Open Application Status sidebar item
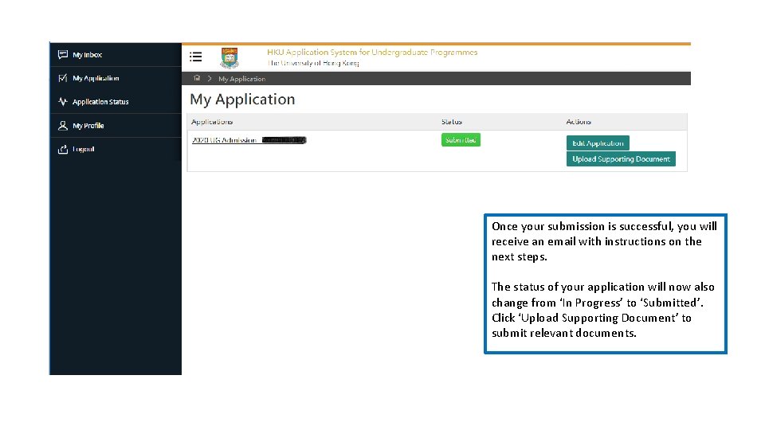The height and width of the screenshot is (430, 765). point(116,101)
